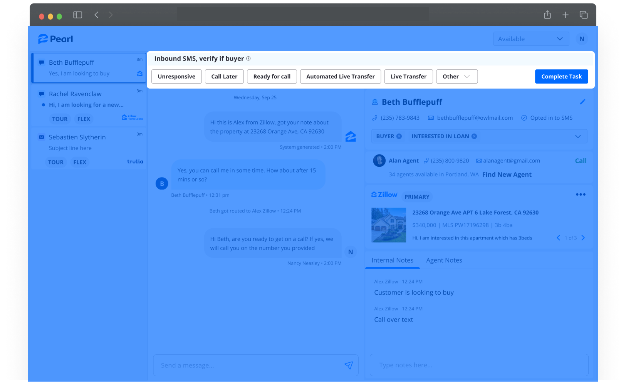
Task: Click Find New Agent link
Action: tap(507, 174)
